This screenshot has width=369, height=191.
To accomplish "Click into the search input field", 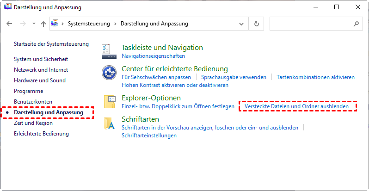I will 310,24.
